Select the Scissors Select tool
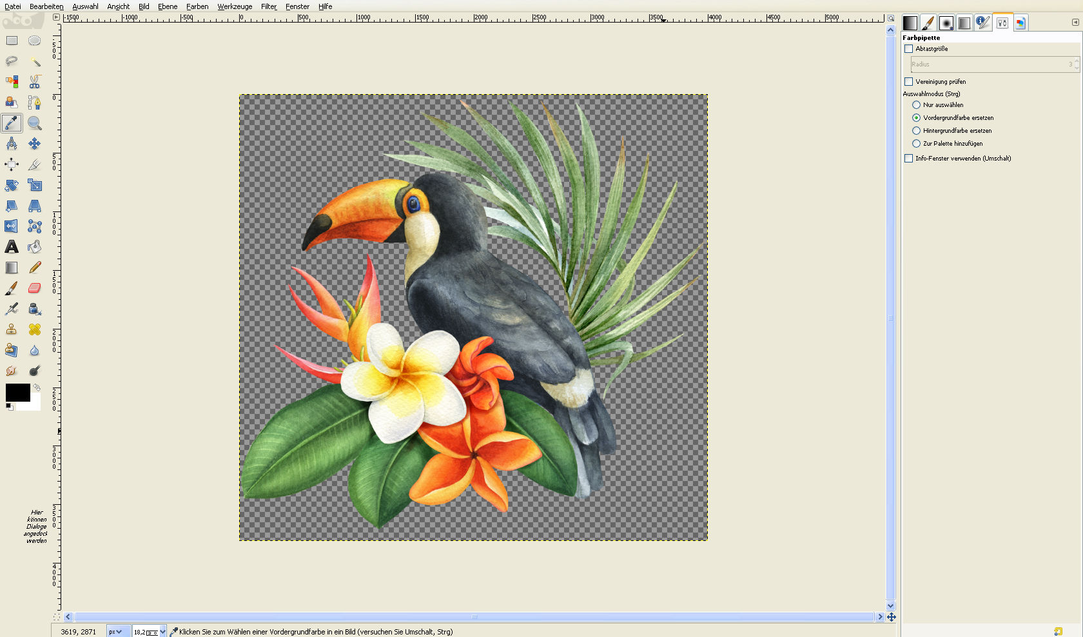Image resolution: width=1083 pixels, height=637 pixels. (x=35, y=82)
